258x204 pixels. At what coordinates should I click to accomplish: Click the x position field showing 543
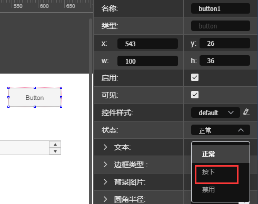click(147, 44)
